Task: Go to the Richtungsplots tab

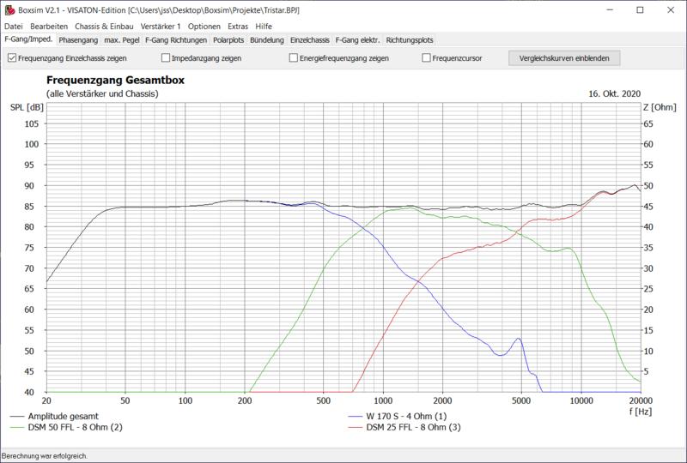Action: 410,39
